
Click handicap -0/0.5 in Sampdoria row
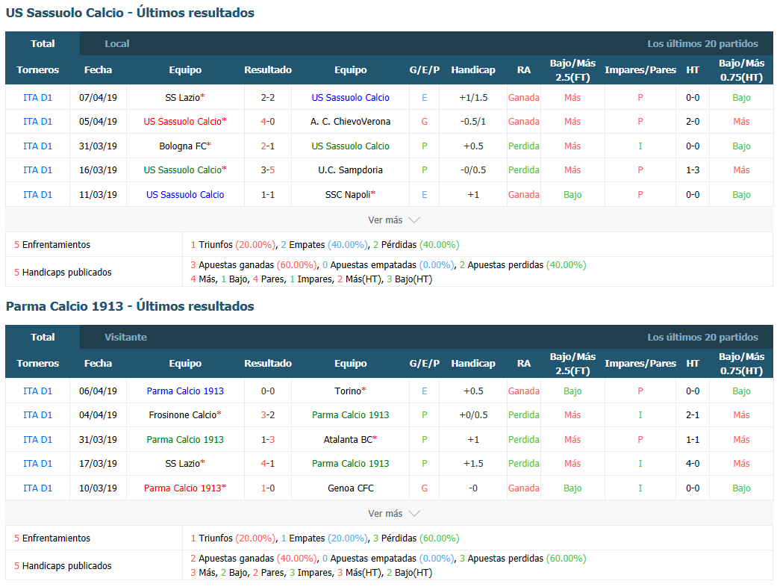tap(473, 170)
